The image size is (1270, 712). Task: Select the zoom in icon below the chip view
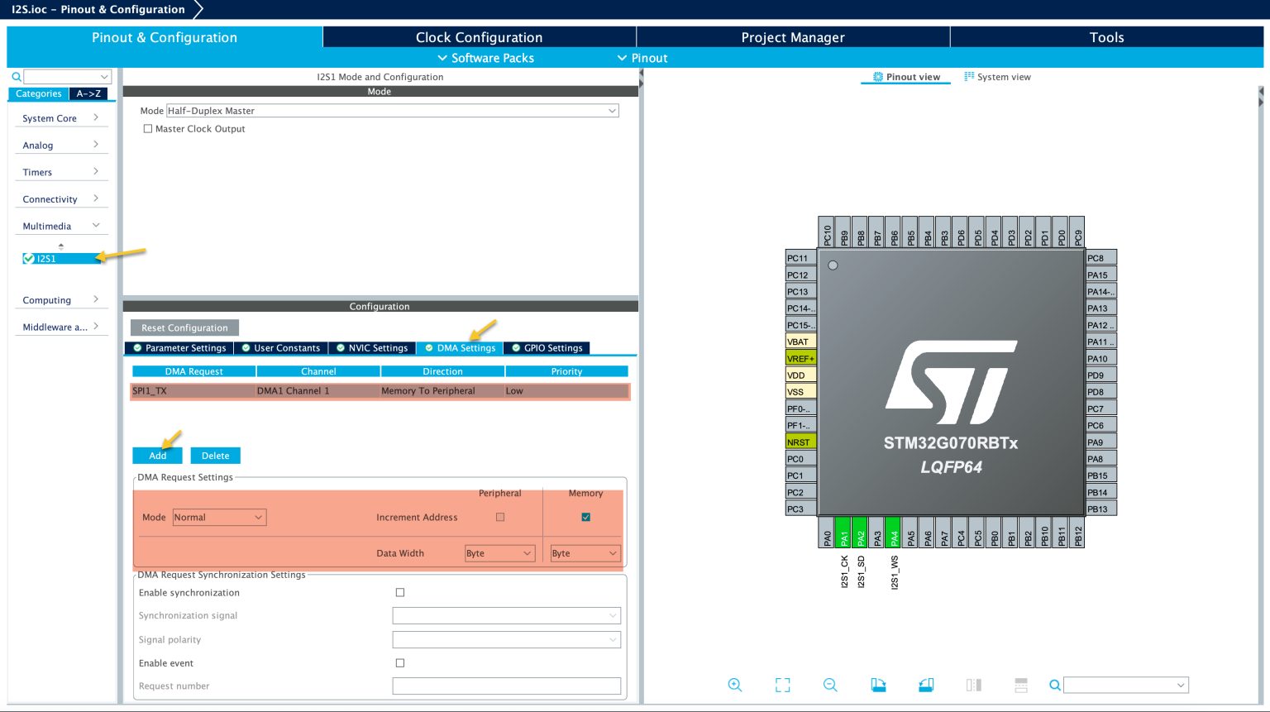pos(735,685)
